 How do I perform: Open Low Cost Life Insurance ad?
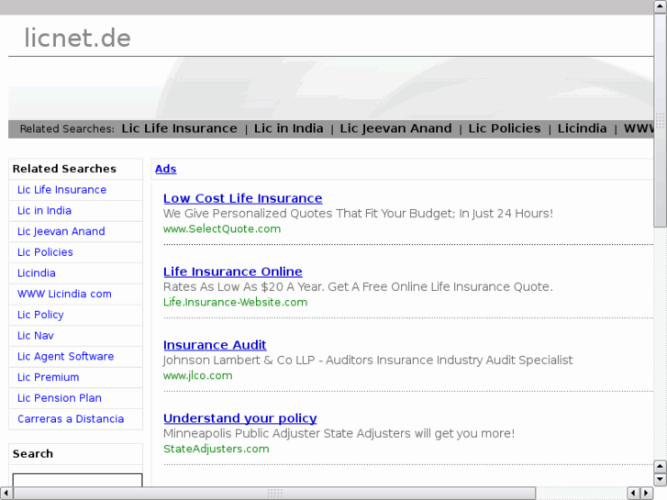pos(242,198)
